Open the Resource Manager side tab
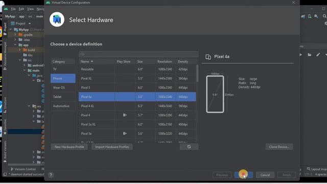Screen dimensions: 327x184 (5, 56)
